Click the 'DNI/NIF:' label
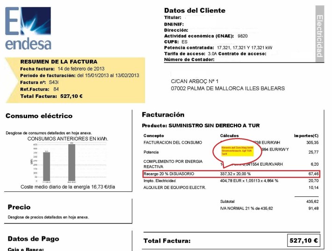332x251 pixels. pos(174,24)
